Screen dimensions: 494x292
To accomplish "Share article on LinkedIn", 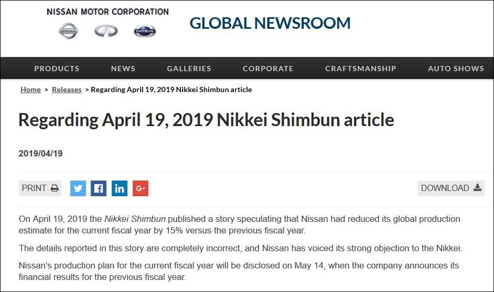I will point(120,188).
